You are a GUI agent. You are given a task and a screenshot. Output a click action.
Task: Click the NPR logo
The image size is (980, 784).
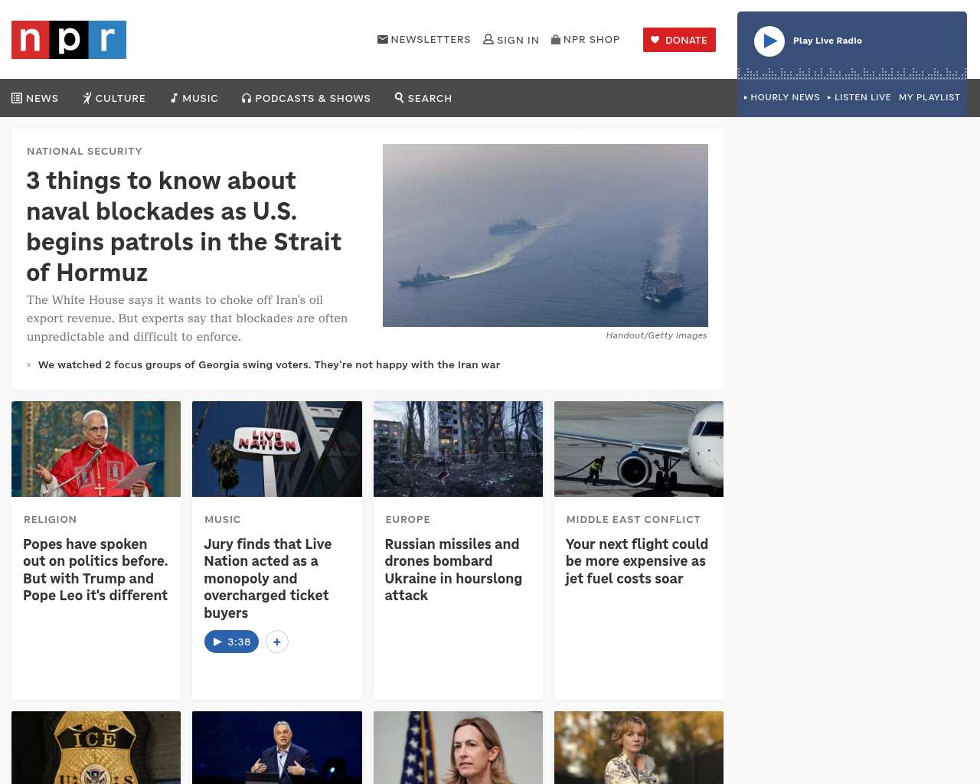click(x=69, y=40)
